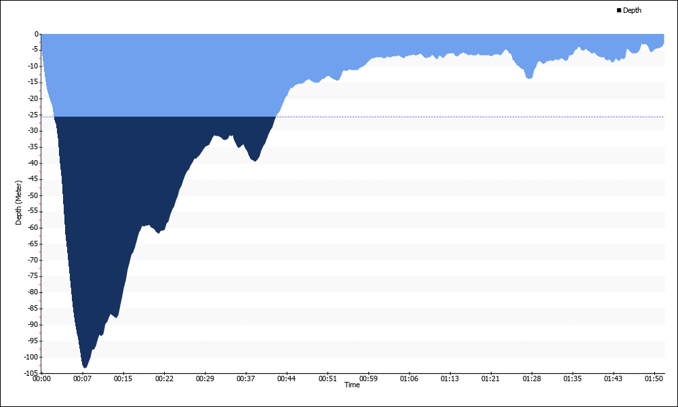Click the -20 depth axis label
The image size is (678, 407).
34,98
